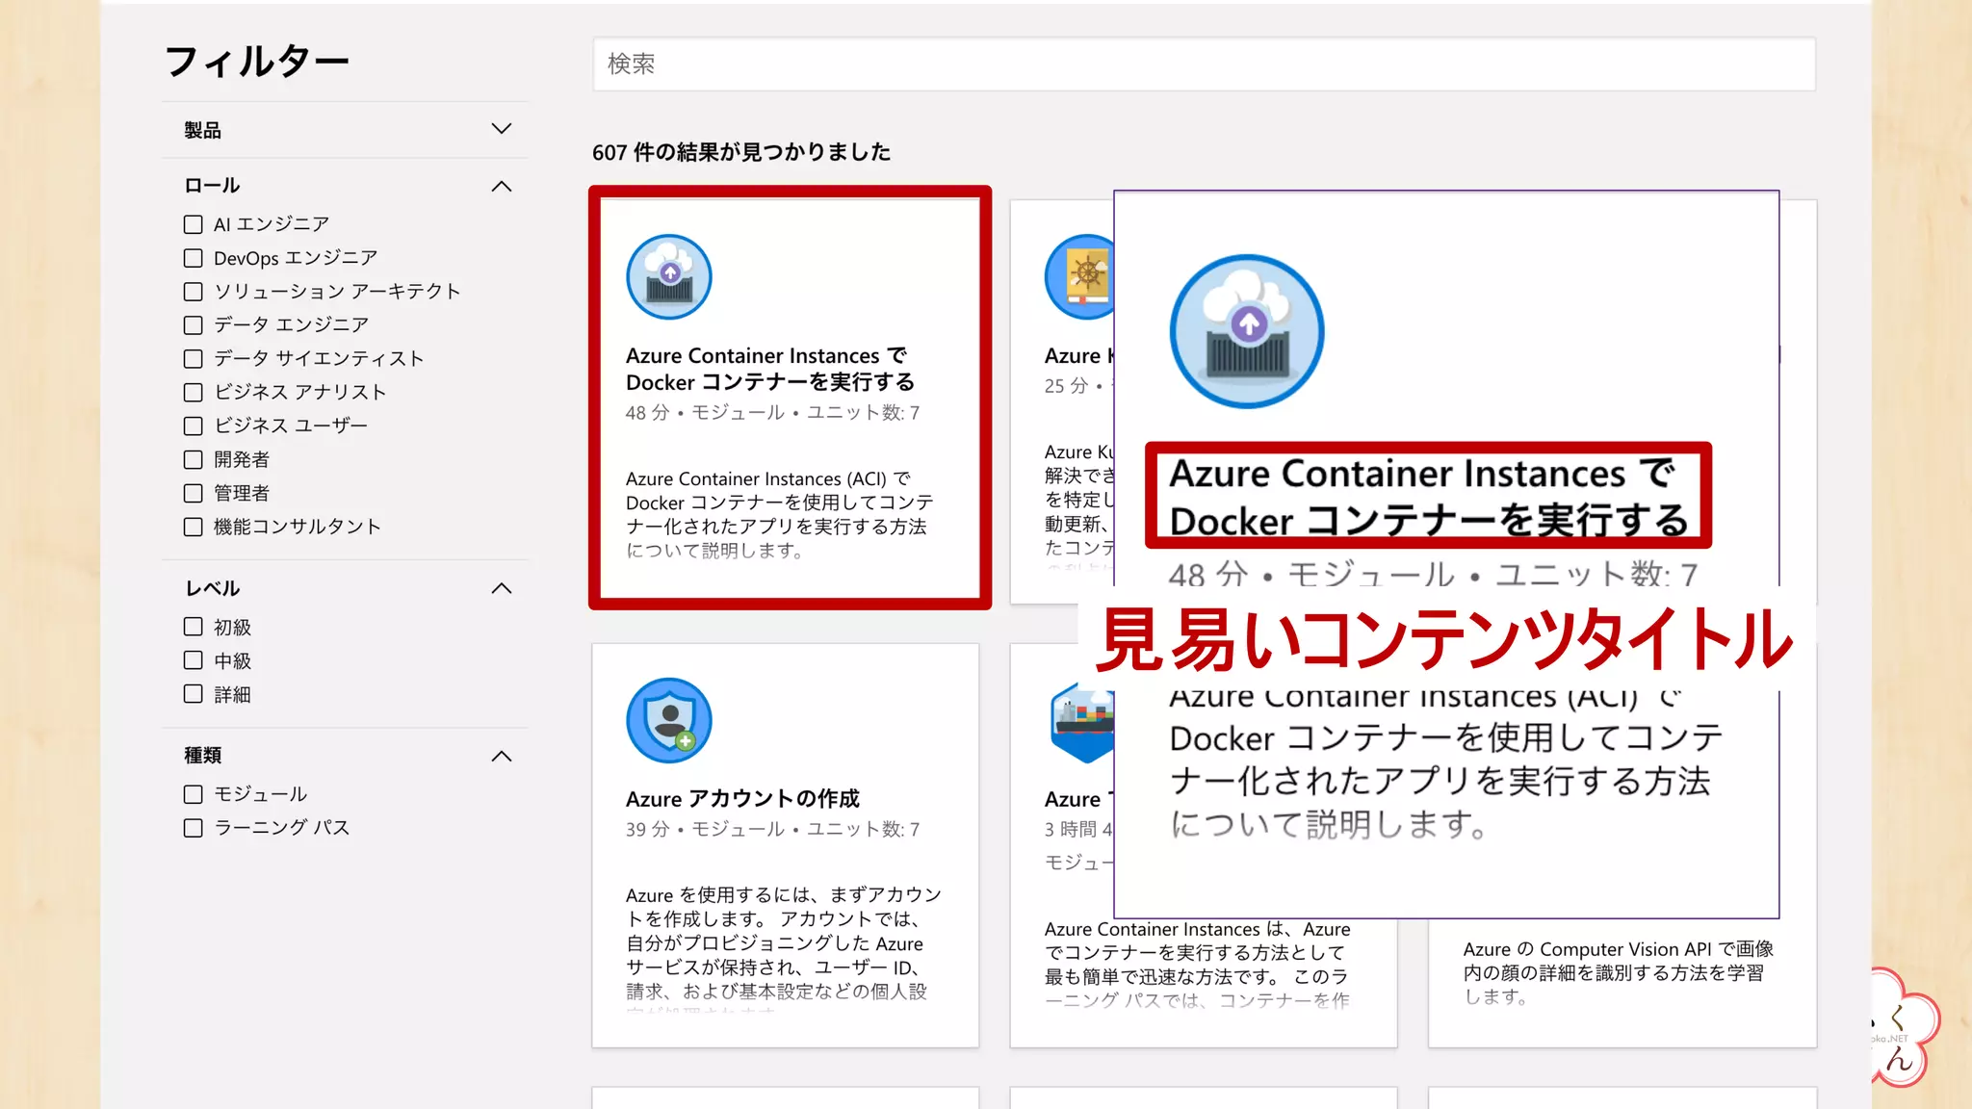The width and height of the screenshot is (1972, 1109).
Task: Click the Azure Container Instances は learning path description
Action: 1197,965
